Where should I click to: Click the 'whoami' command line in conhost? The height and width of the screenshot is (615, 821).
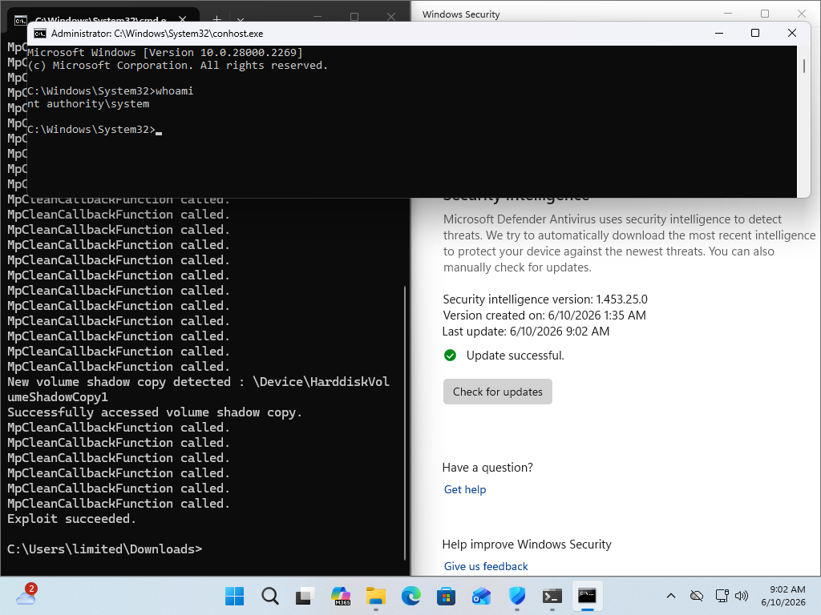110,91
